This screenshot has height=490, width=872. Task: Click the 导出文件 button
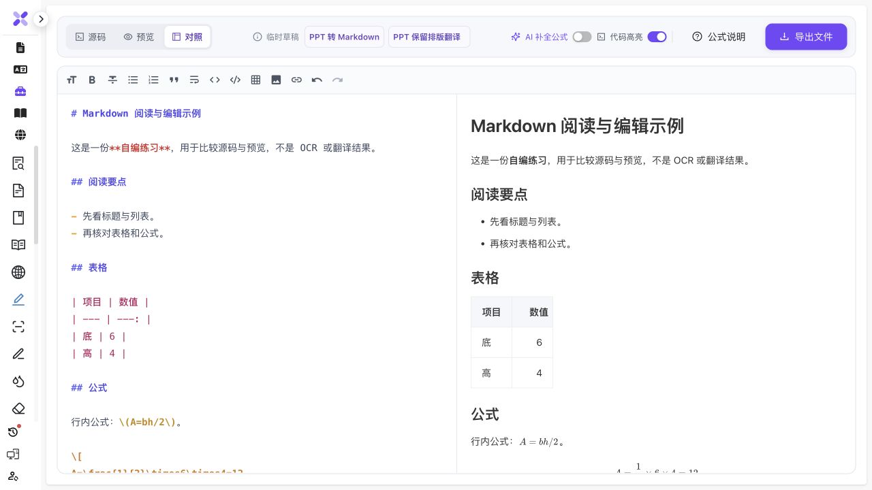[806, 37]
